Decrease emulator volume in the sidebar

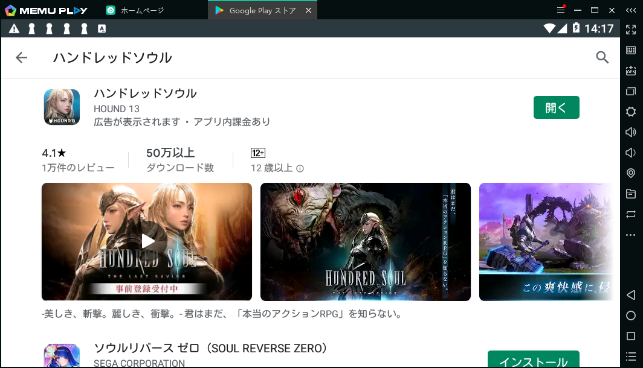pyautogui.click(x=631, y=152)
